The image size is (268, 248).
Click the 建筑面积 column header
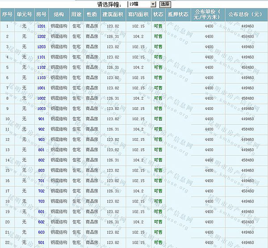coord(113,14)
